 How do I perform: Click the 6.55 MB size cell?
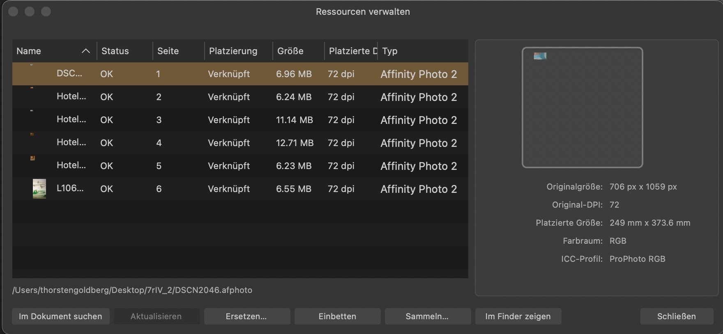click(294, 189)
